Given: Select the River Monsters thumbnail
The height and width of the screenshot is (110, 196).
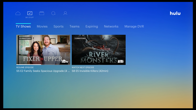Looking at the screenshot, I should pos(99,50).
